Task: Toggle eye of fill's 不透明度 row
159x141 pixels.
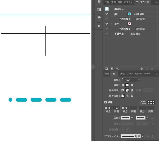Action: (107, 29)
